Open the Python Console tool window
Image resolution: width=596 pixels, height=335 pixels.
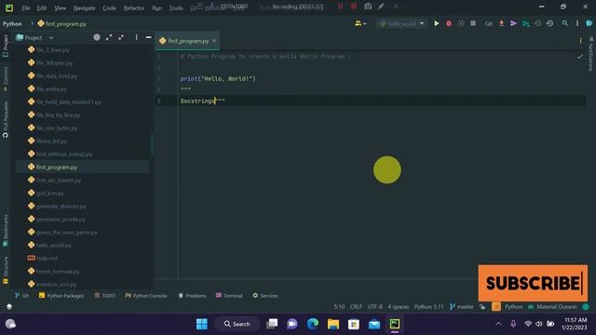146,296
